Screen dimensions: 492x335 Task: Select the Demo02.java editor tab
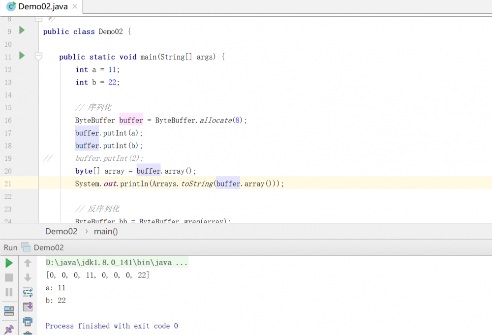click(42, 6)
